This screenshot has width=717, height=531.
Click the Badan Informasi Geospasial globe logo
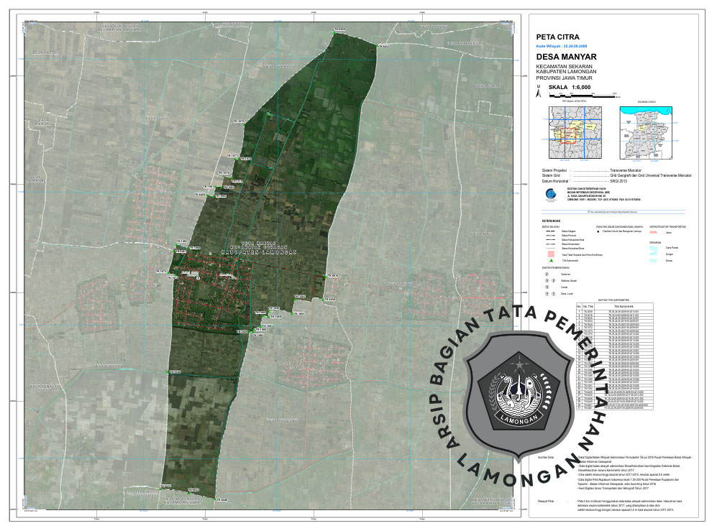pyautogui.click(x=549, y=194)
